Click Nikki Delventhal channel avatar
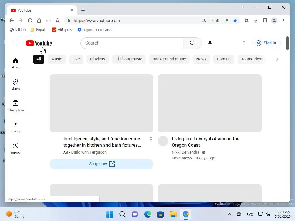 point(163,141)
